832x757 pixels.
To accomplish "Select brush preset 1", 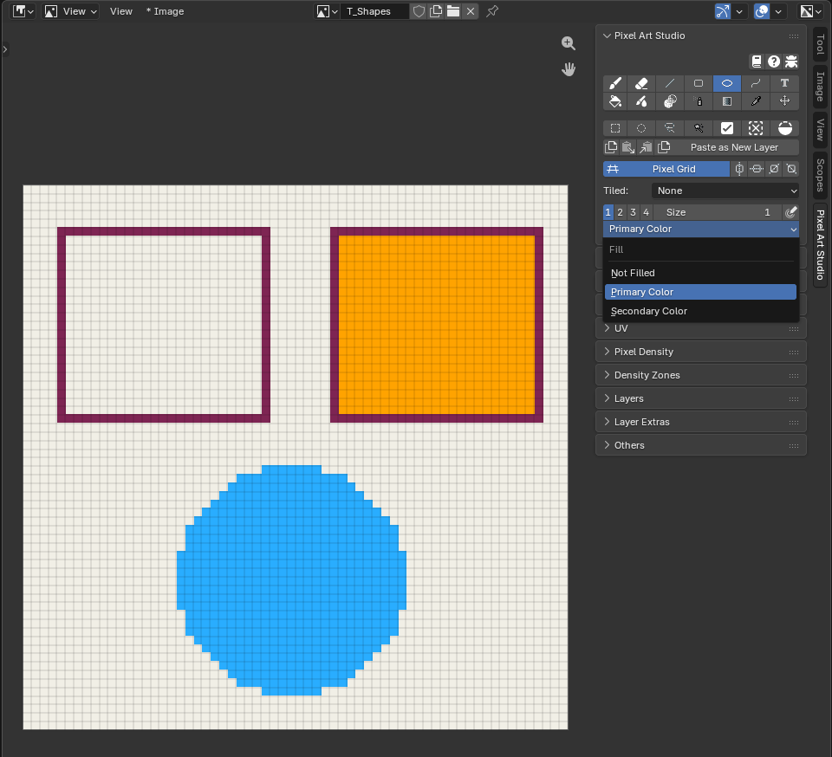I will point(608,212).
